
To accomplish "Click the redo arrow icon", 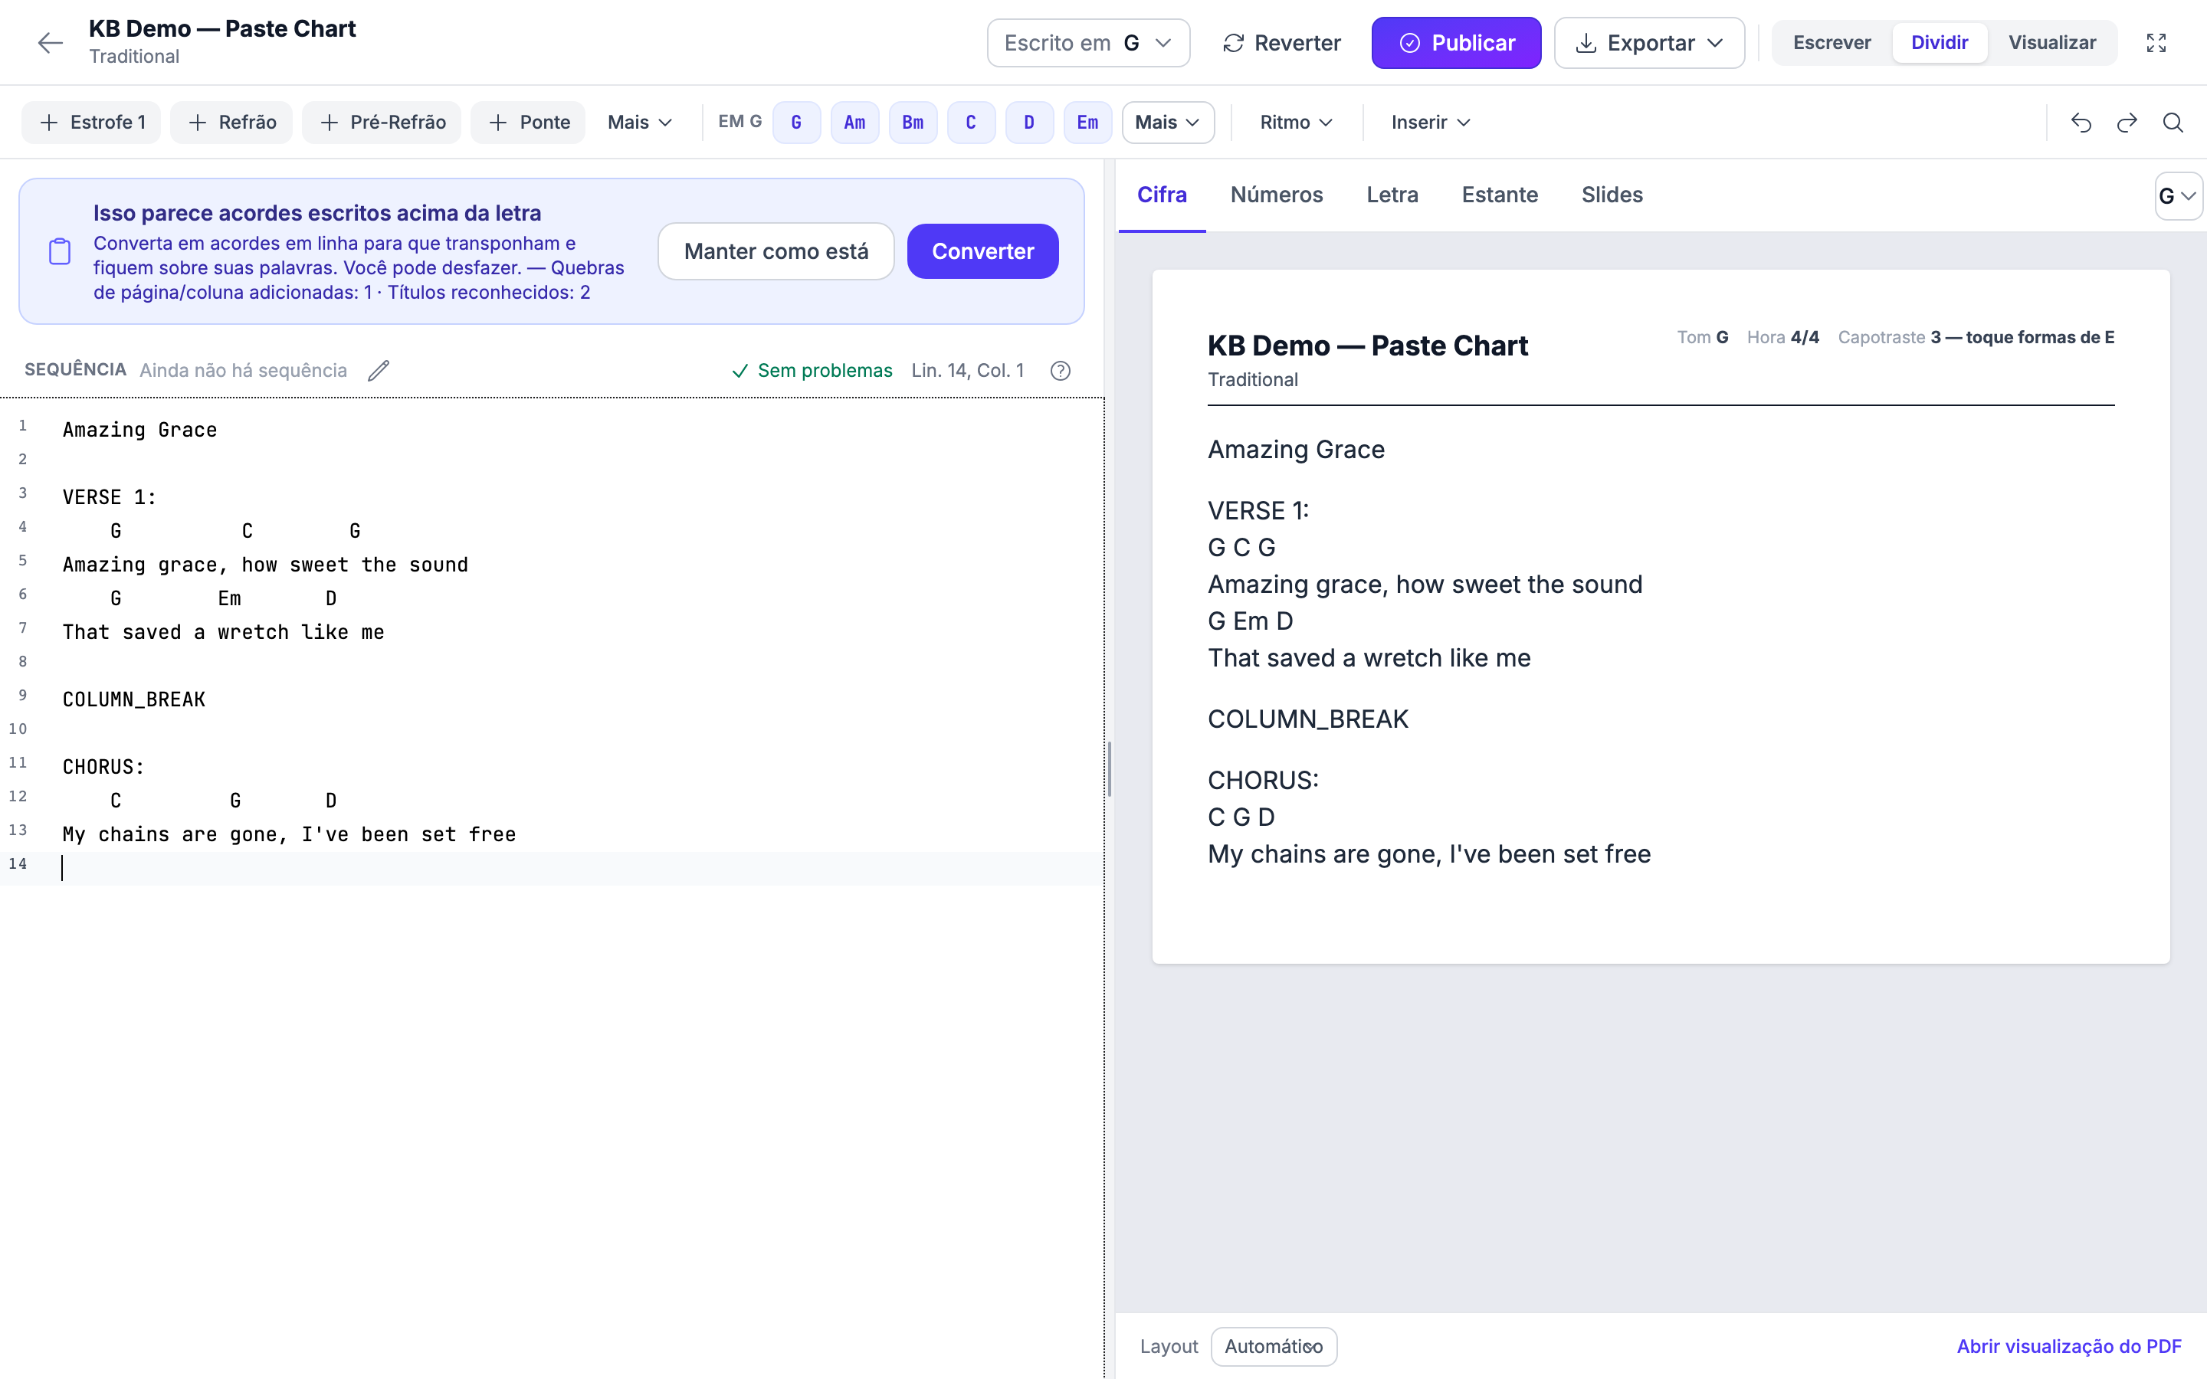I will (2127, 123).
